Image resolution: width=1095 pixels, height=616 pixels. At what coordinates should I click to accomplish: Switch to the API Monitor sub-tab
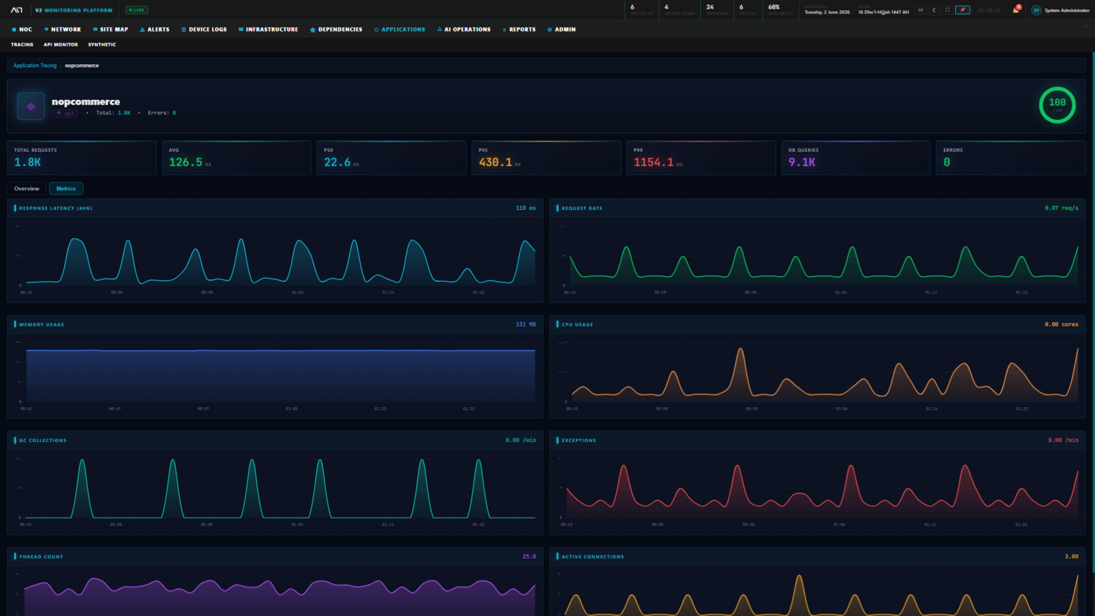point(61,44)
